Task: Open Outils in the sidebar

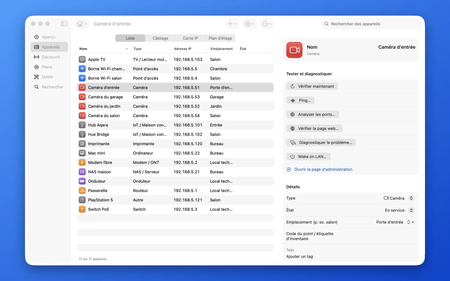Action: 49,77
